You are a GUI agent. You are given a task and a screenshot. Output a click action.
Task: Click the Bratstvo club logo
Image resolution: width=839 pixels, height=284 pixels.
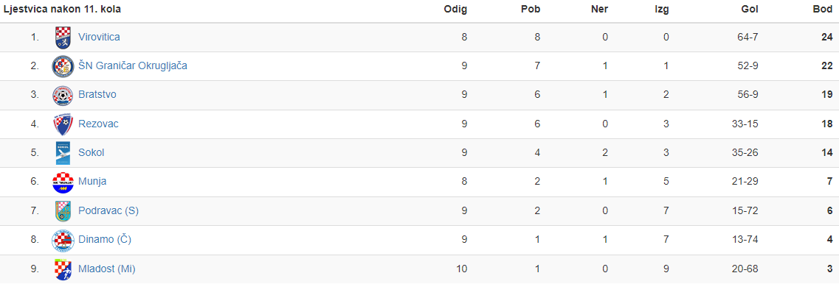[63, 95]
